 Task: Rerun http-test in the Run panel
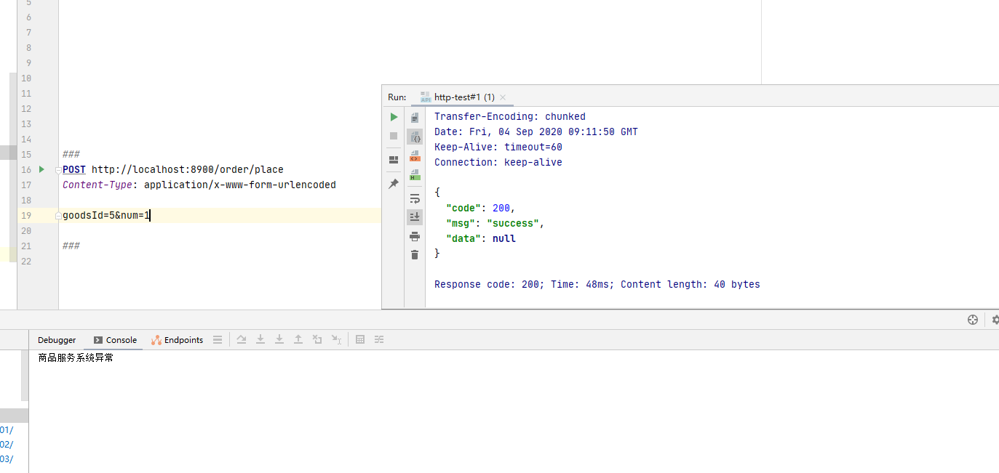(394, 117)
